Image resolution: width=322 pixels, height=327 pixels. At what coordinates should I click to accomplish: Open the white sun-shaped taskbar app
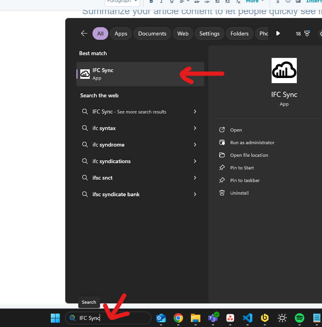(282, 318)
